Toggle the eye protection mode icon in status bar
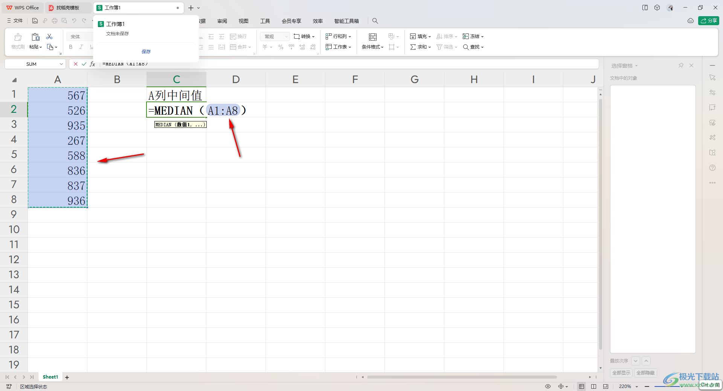 (x=548, y=386)
